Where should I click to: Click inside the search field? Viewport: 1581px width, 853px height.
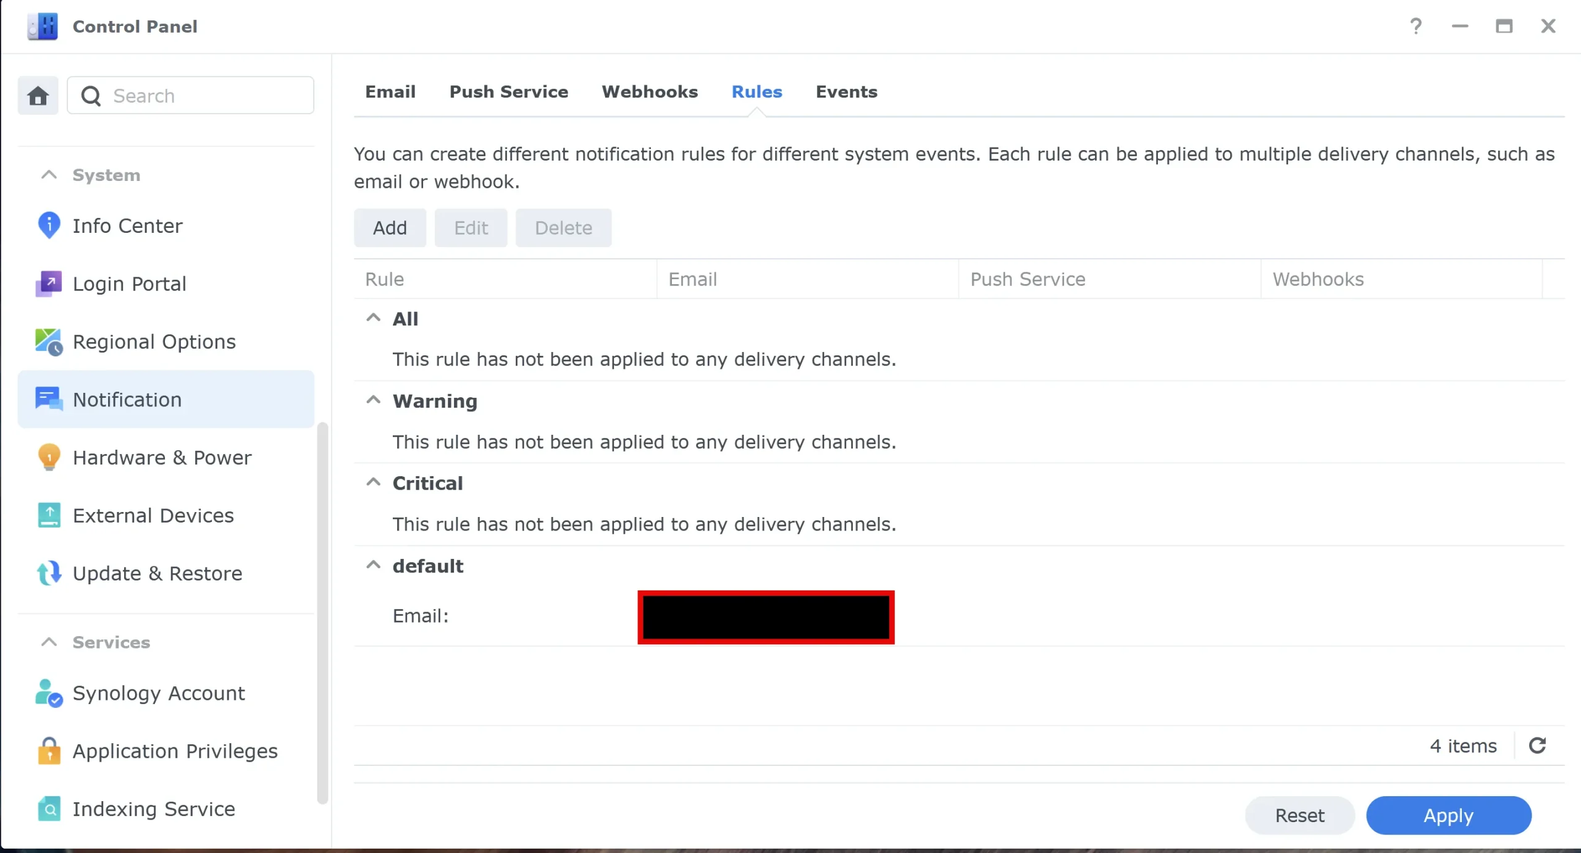pyautogui.click(x=191, y=95)
